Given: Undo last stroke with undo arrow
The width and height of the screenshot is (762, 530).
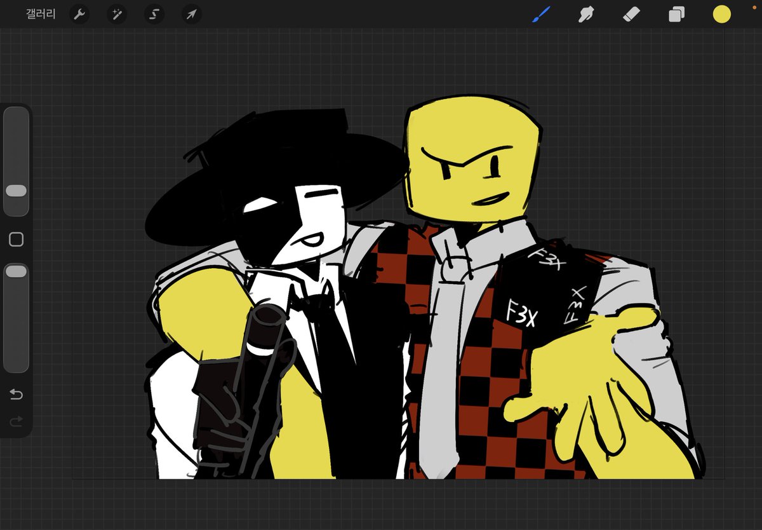Looking at the screenshot, I should pyautogui.click(x=17, y=395).
